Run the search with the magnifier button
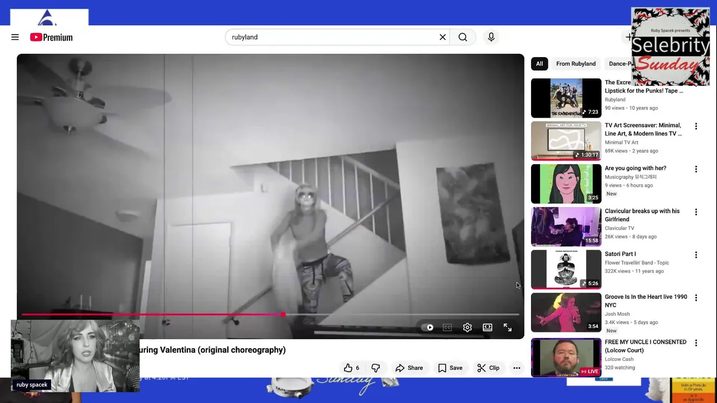The image size is (717, 403). [463, 37]
